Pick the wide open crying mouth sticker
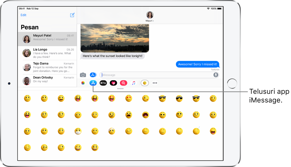This screenshot has width=291, height=167. [146, 115]
